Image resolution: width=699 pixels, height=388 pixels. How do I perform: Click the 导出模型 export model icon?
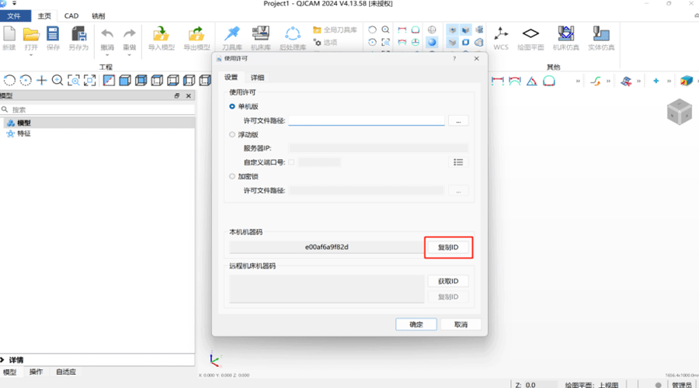(196, 35)
